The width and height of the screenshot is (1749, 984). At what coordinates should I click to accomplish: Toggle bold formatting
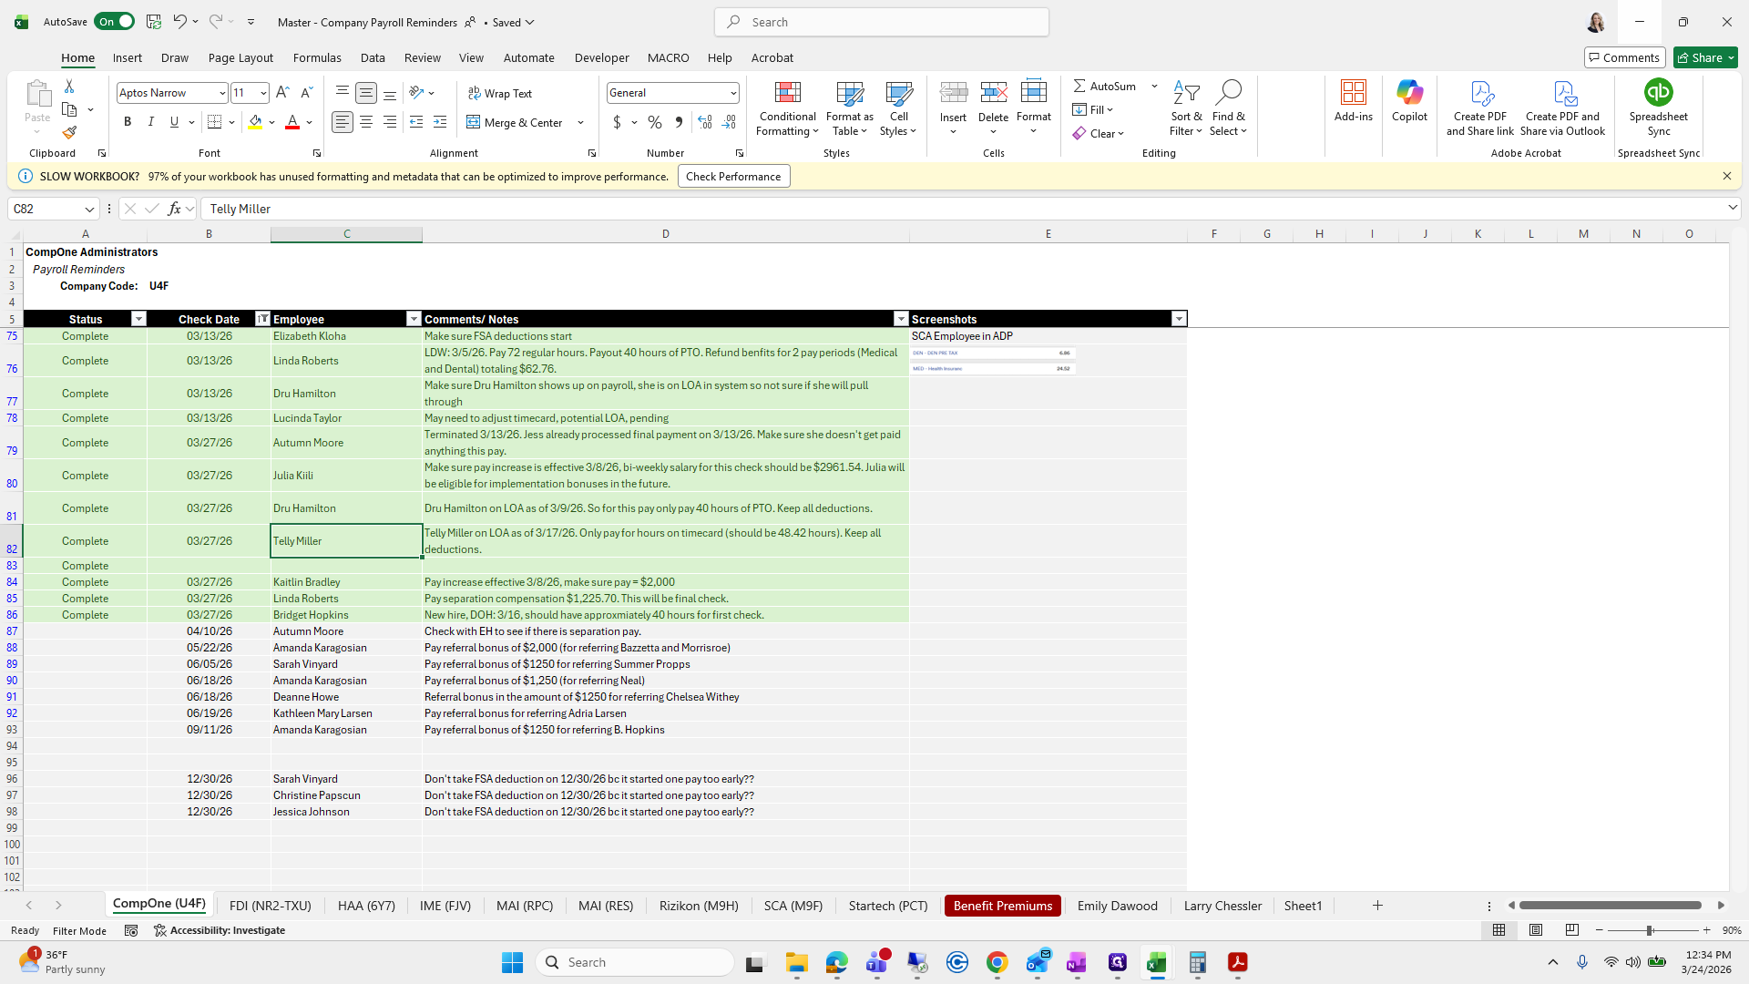click(x=128, y=122)
